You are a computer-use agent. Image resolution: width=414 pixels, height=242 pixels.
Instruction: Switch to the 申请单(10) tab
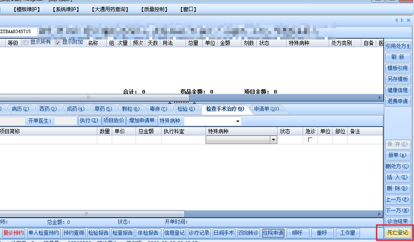267,109
